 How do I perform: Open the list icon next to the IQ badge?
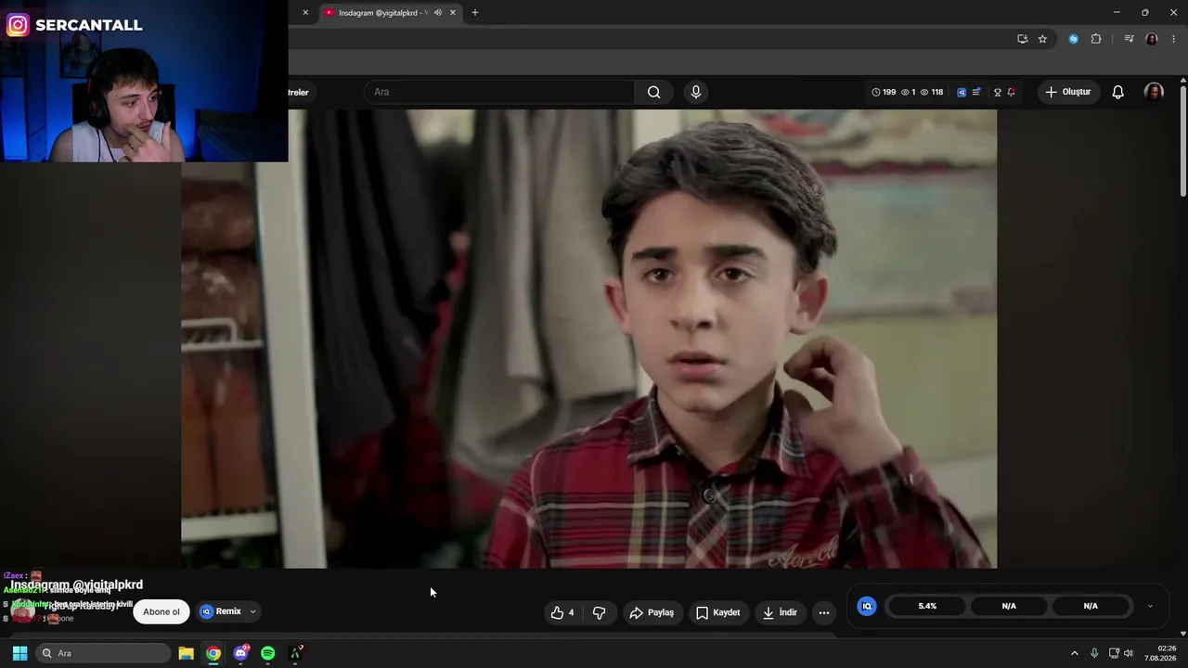(x=976, y=92)
